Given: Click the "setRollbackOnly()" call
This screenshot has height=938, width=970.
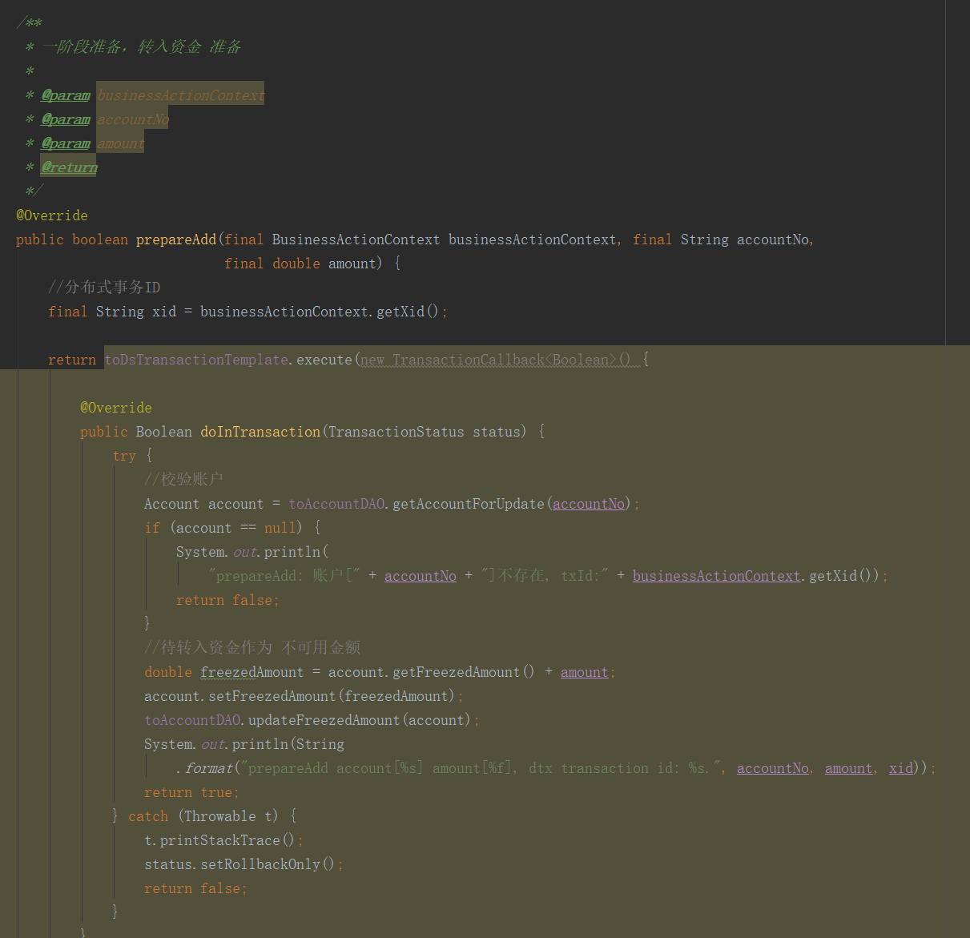Looking at the screenshot, I should [268, 864].
